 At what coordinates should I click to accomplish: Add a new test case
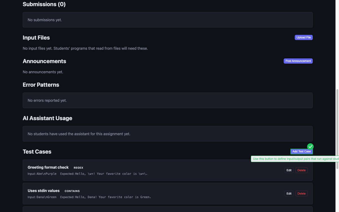point(301,151)
